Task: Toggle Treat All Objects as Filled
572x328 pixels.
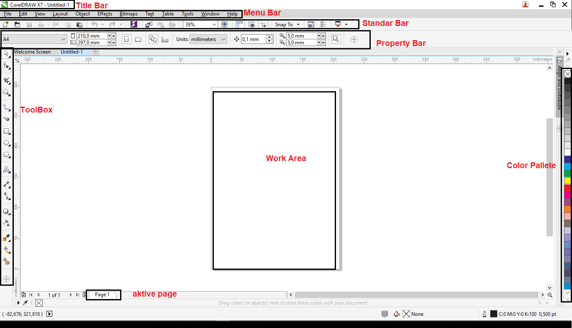Action: tap(336, 39)
